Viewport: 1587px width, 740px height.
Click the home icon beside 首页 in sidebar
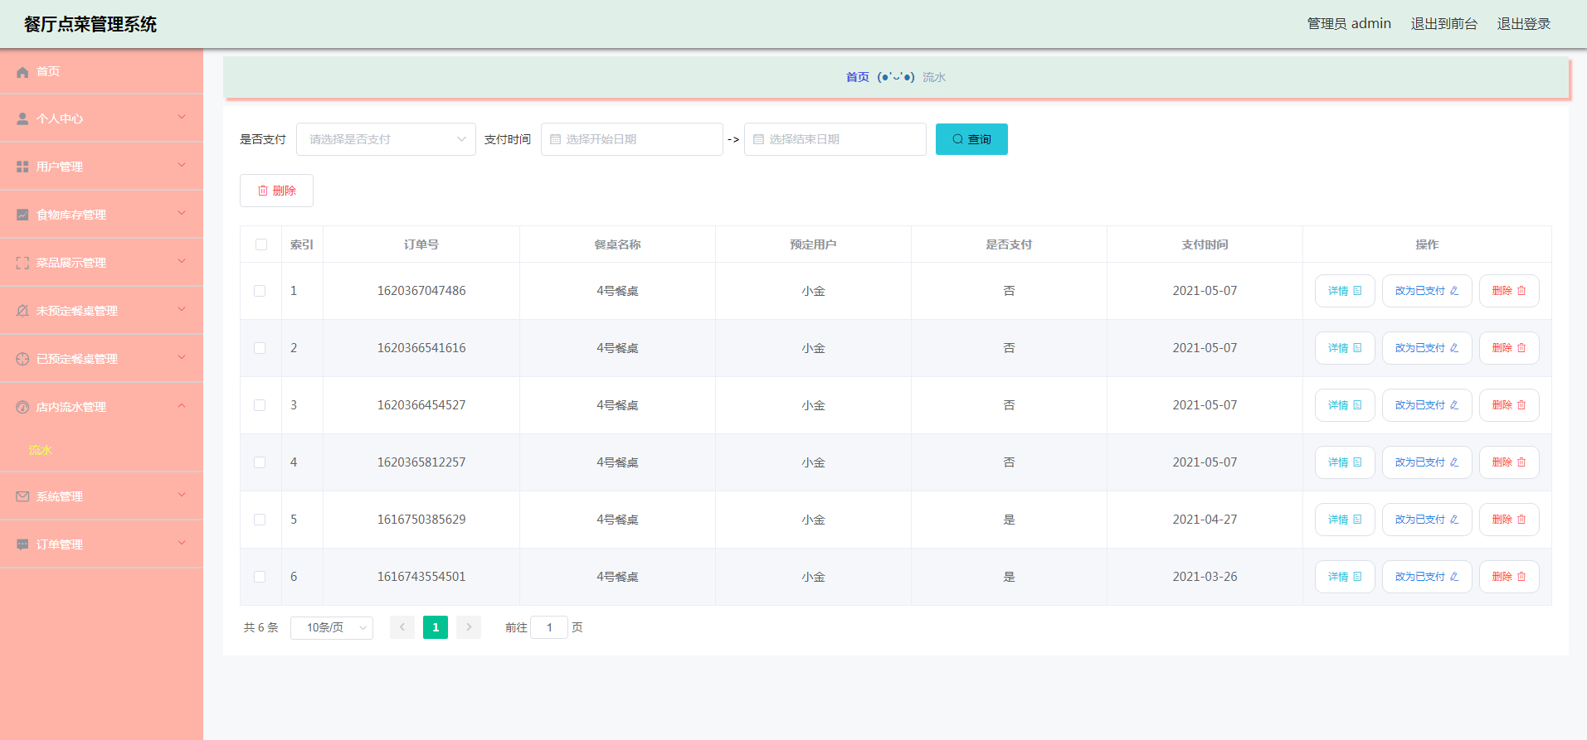pyautogui.click(x=22, y=72)
